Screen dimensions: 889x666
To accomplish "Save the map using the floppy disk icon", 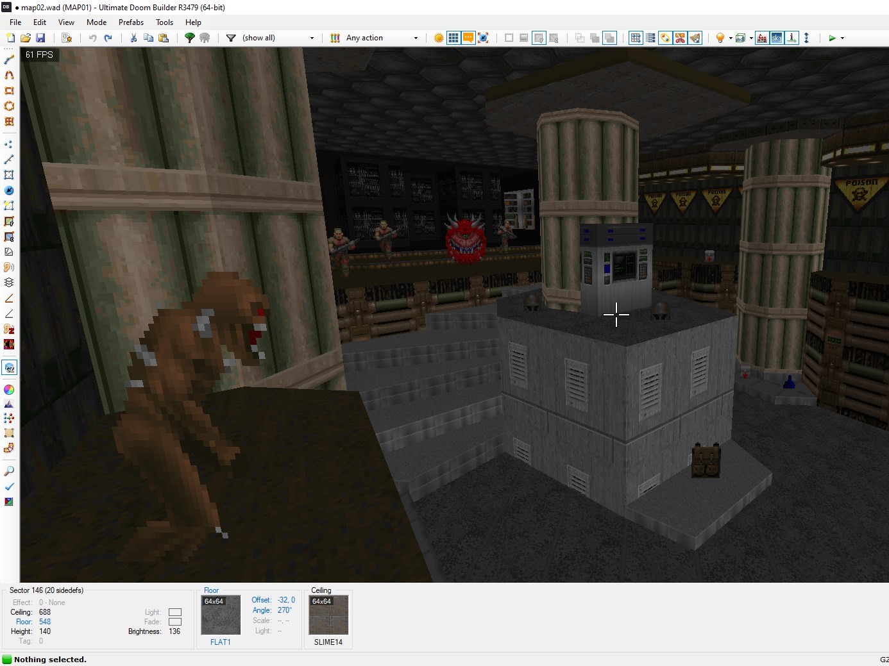I will click(x=40, y=38).
